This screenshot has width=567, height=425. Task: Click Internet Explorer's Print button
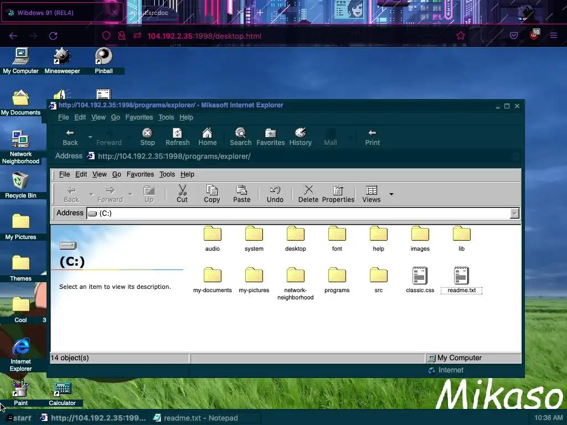pos(373,137)
